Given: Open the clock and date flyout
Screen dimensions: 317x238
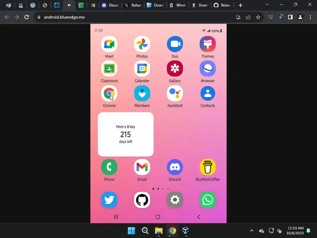Looking at the screenshot, I should (x=295, y=231).
